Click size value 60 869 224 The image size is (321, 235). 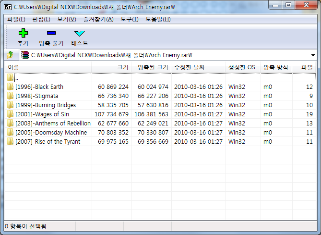(x=113, y=87)
